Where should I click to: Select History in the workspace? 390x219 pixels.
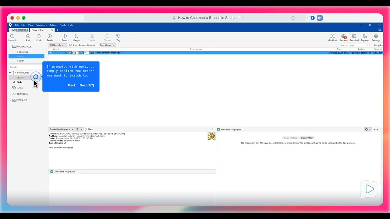click(x=27, y=56)
